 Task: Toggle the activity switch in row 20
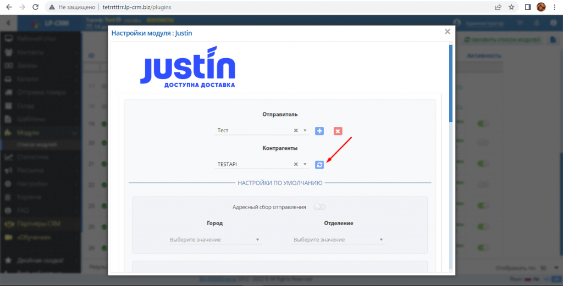click(483, 143)
